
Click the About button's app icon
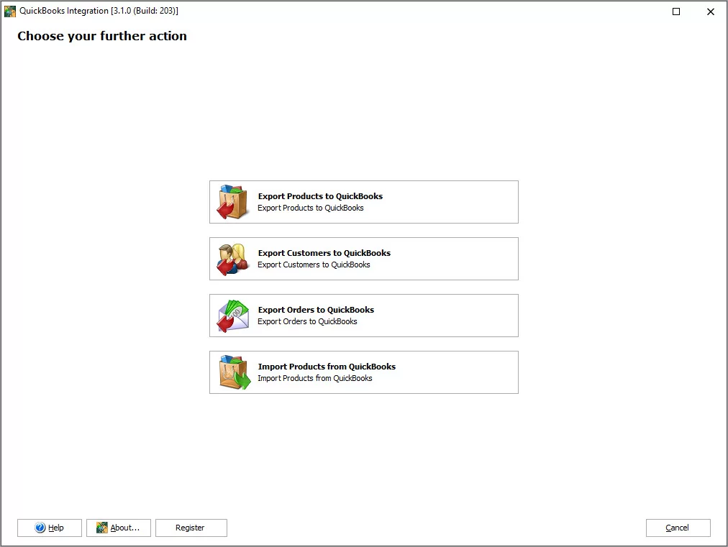pos(101,528)
